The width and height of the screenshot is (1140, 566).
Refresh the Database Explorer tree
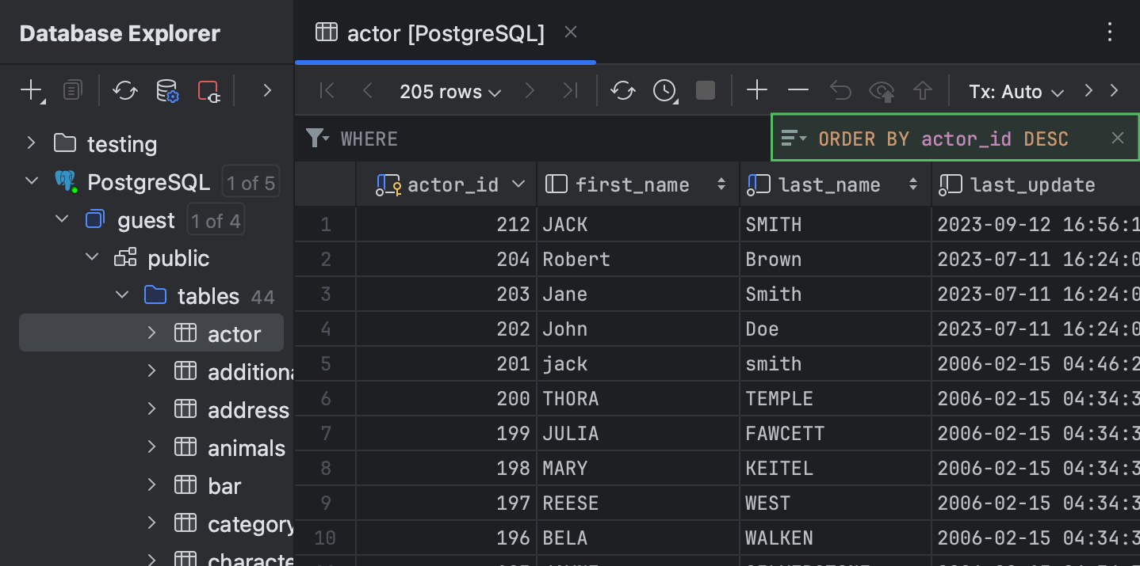pyautogui.click(x=124, y=90)
